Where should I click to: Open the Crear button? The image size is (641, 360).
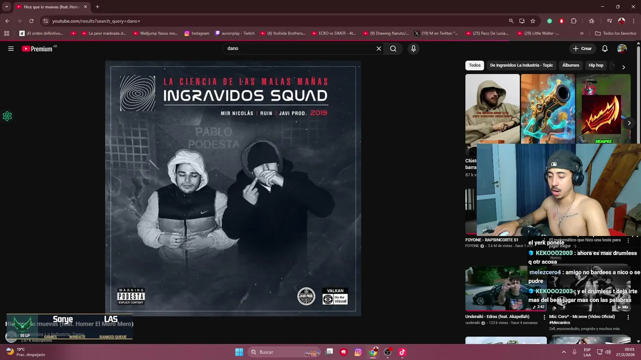pyautogui.click(x=582, y=48)
